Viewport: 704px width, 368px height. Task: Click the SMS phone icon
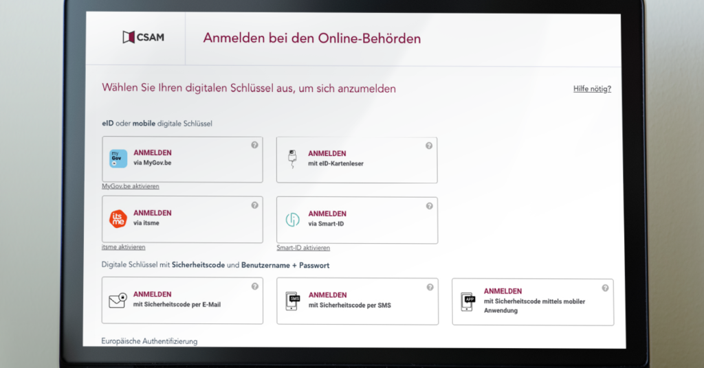pos(294,301)
